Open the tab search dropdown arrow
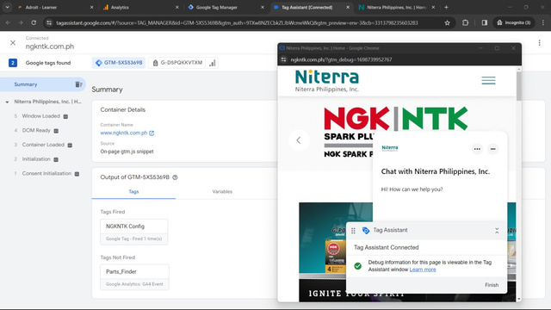 tap(7, 7)
